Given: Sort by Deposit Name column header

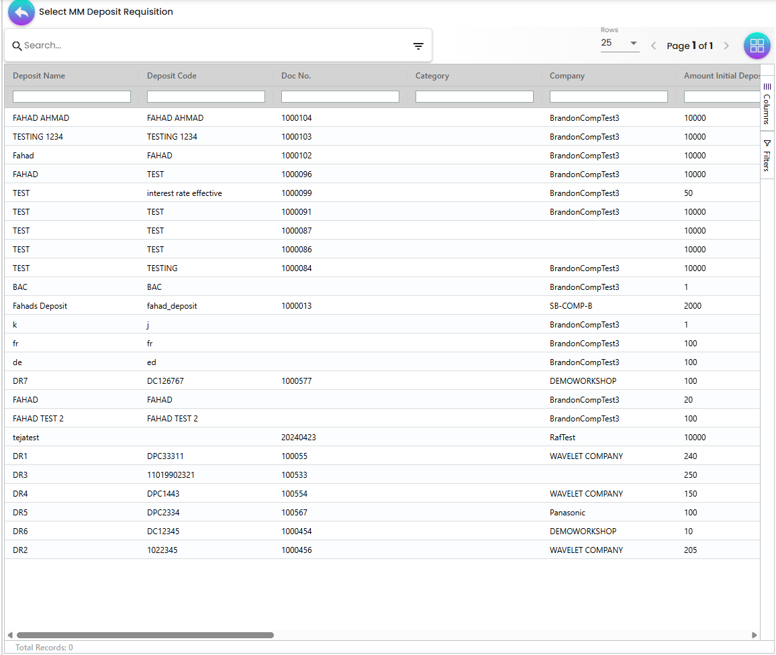Looking at the screenshot, I should coord(39,76).
